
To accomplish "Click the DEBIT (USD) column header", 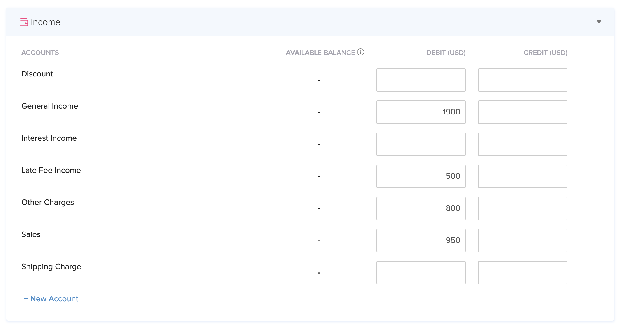I will coord(445,53).
